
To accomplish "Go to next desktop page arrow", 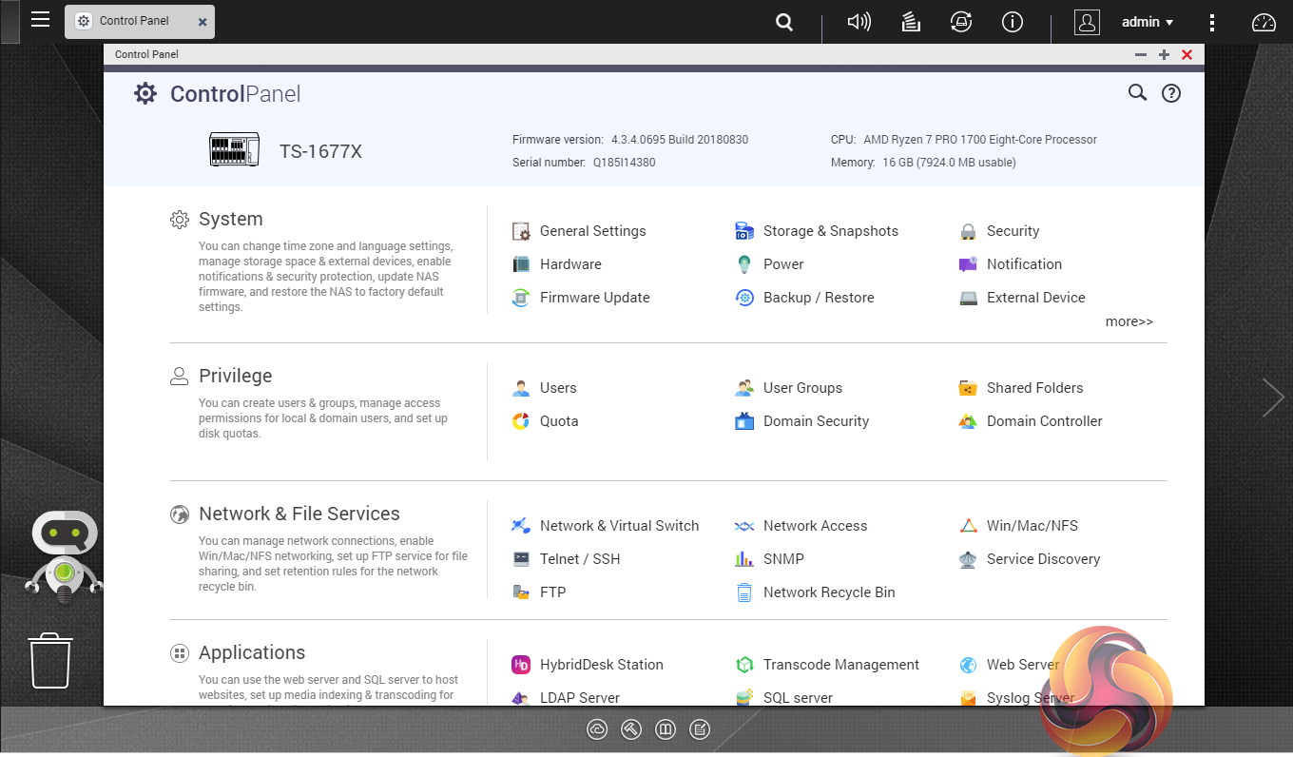I will click(1272, 398).
